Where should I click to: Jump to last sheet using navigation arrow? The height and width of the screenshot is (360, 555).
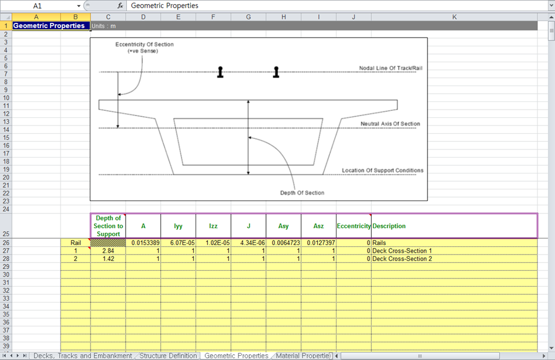coord(26,356)
